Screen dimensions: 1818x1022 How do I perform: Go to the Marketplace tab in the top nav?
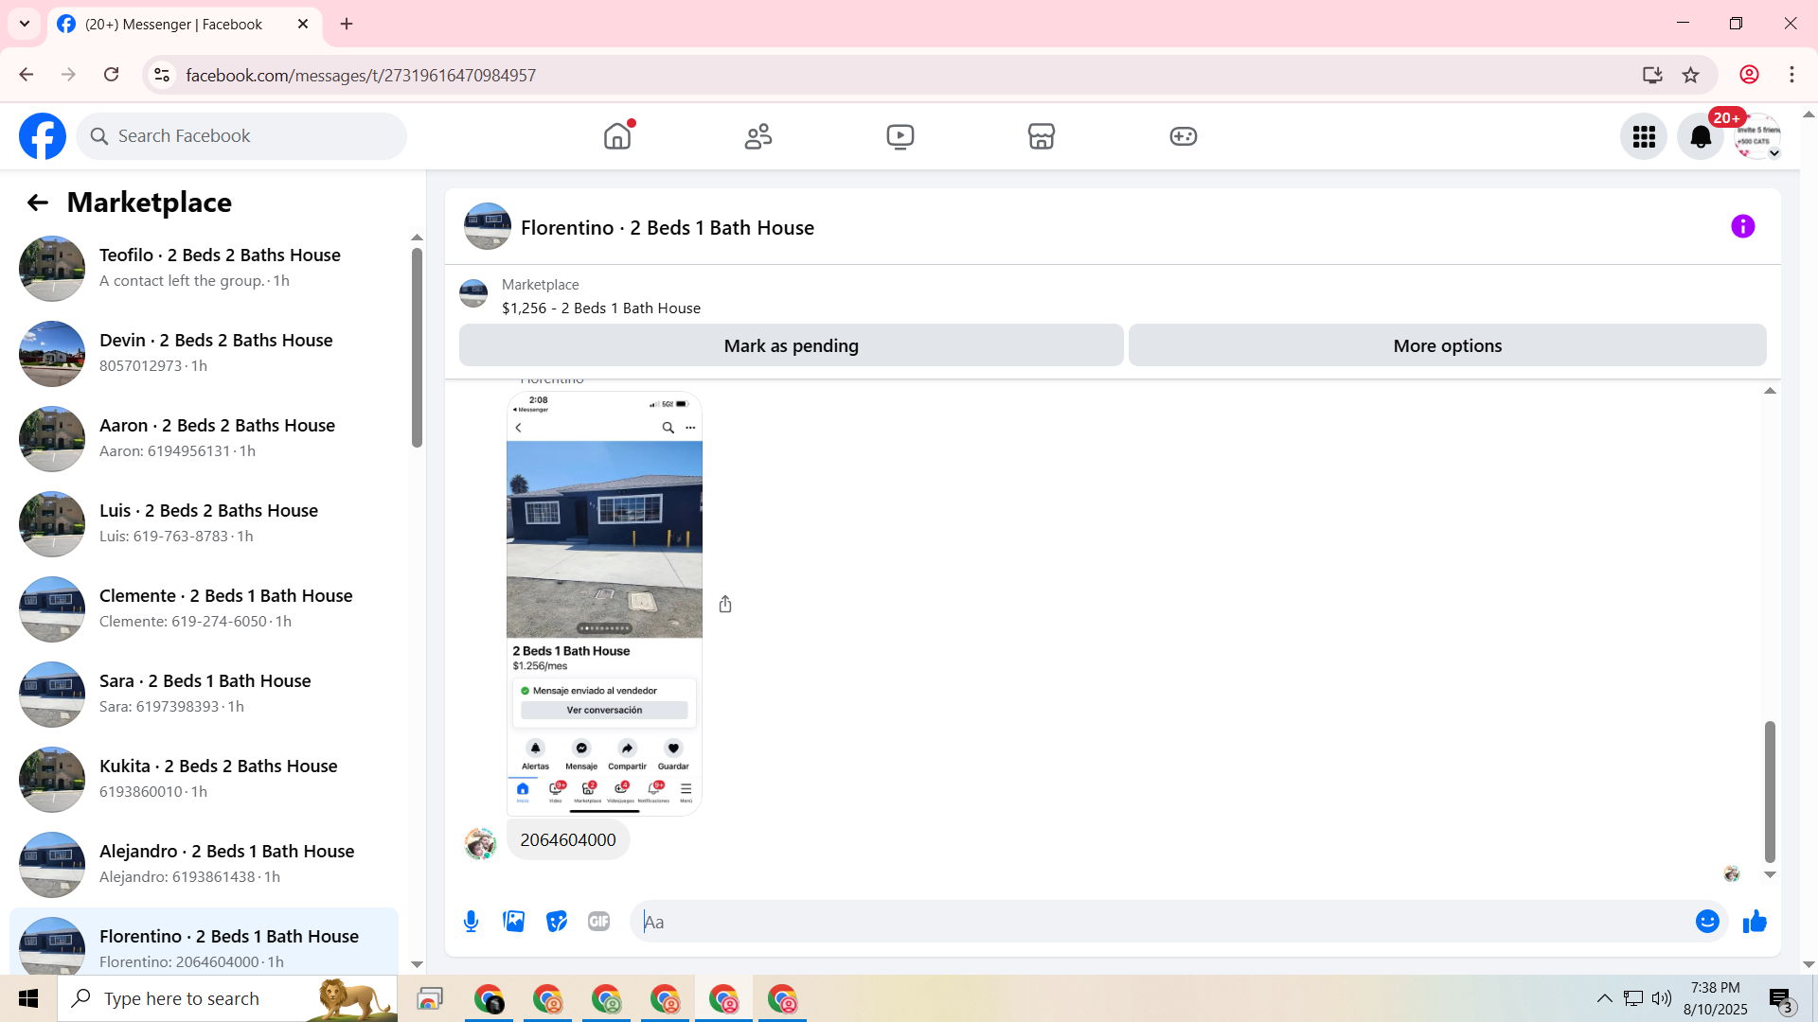(x=1042, y=136)
